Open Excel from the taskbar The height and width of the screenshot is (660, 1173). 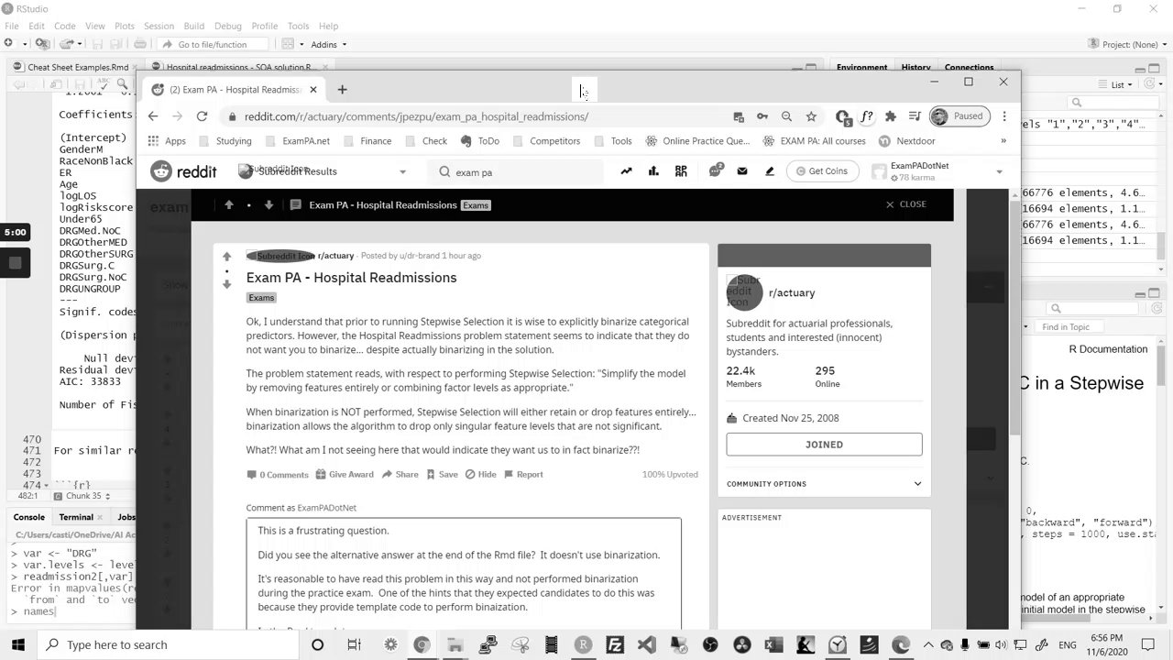pyautogui.click(x=773, y=644)
